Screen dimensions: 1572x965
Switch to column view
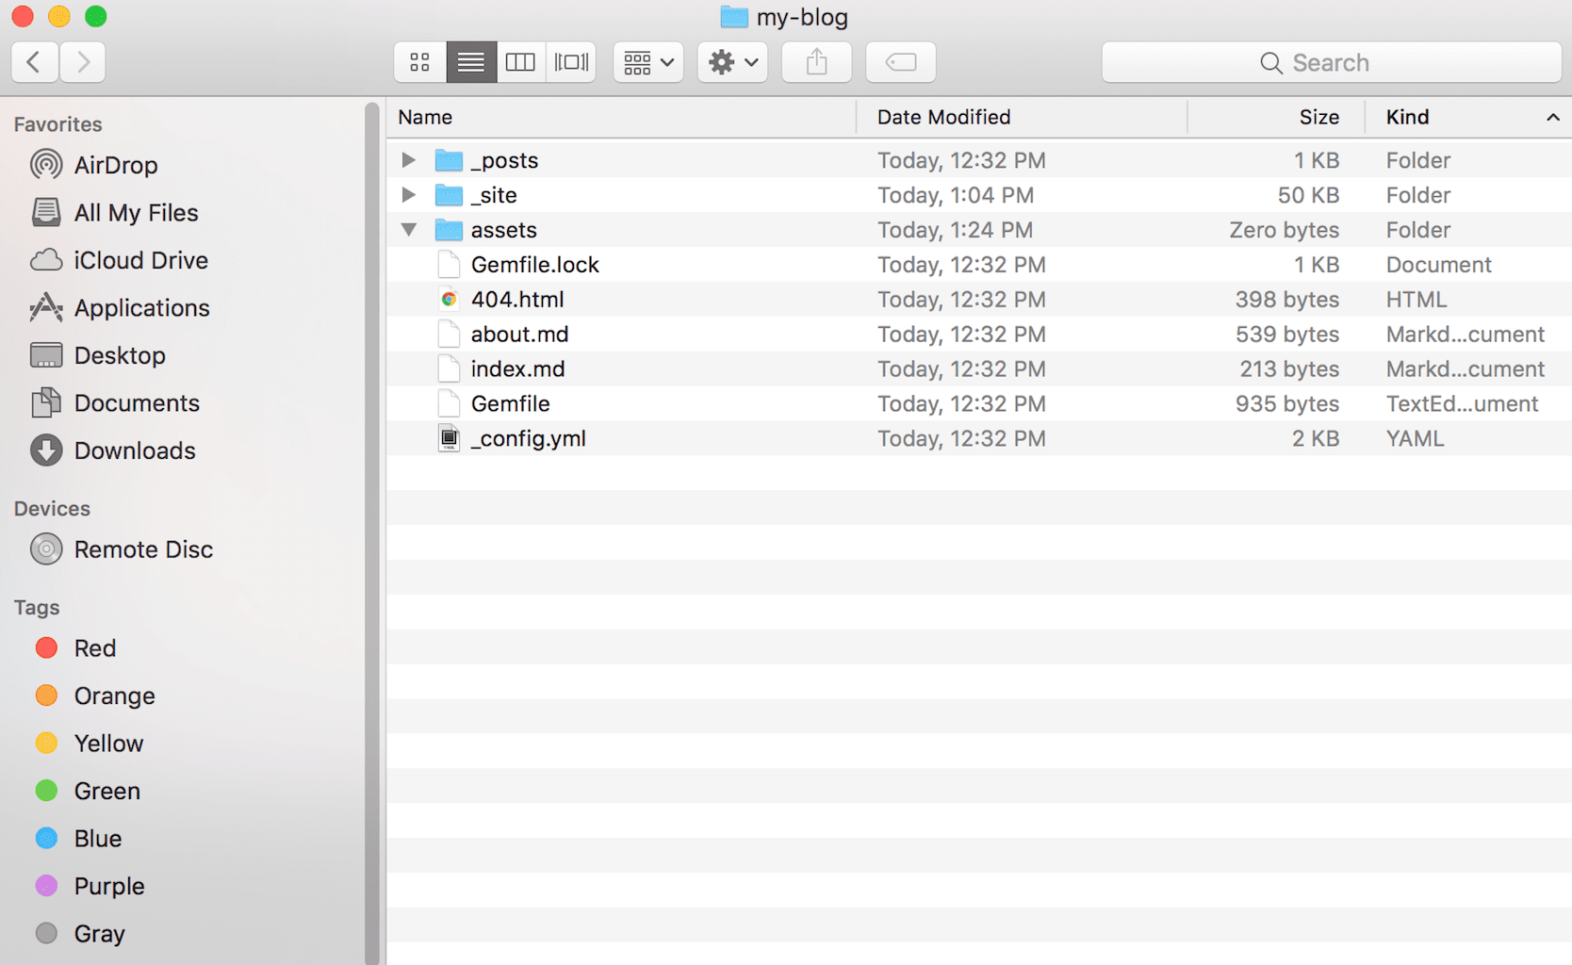(520, 62)
